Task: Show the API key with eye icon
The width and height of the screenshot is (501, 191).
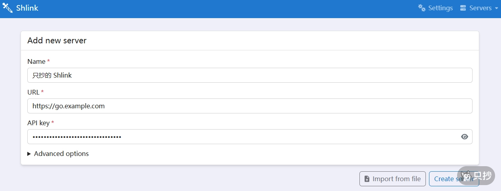Action: (x=465, y=137)
